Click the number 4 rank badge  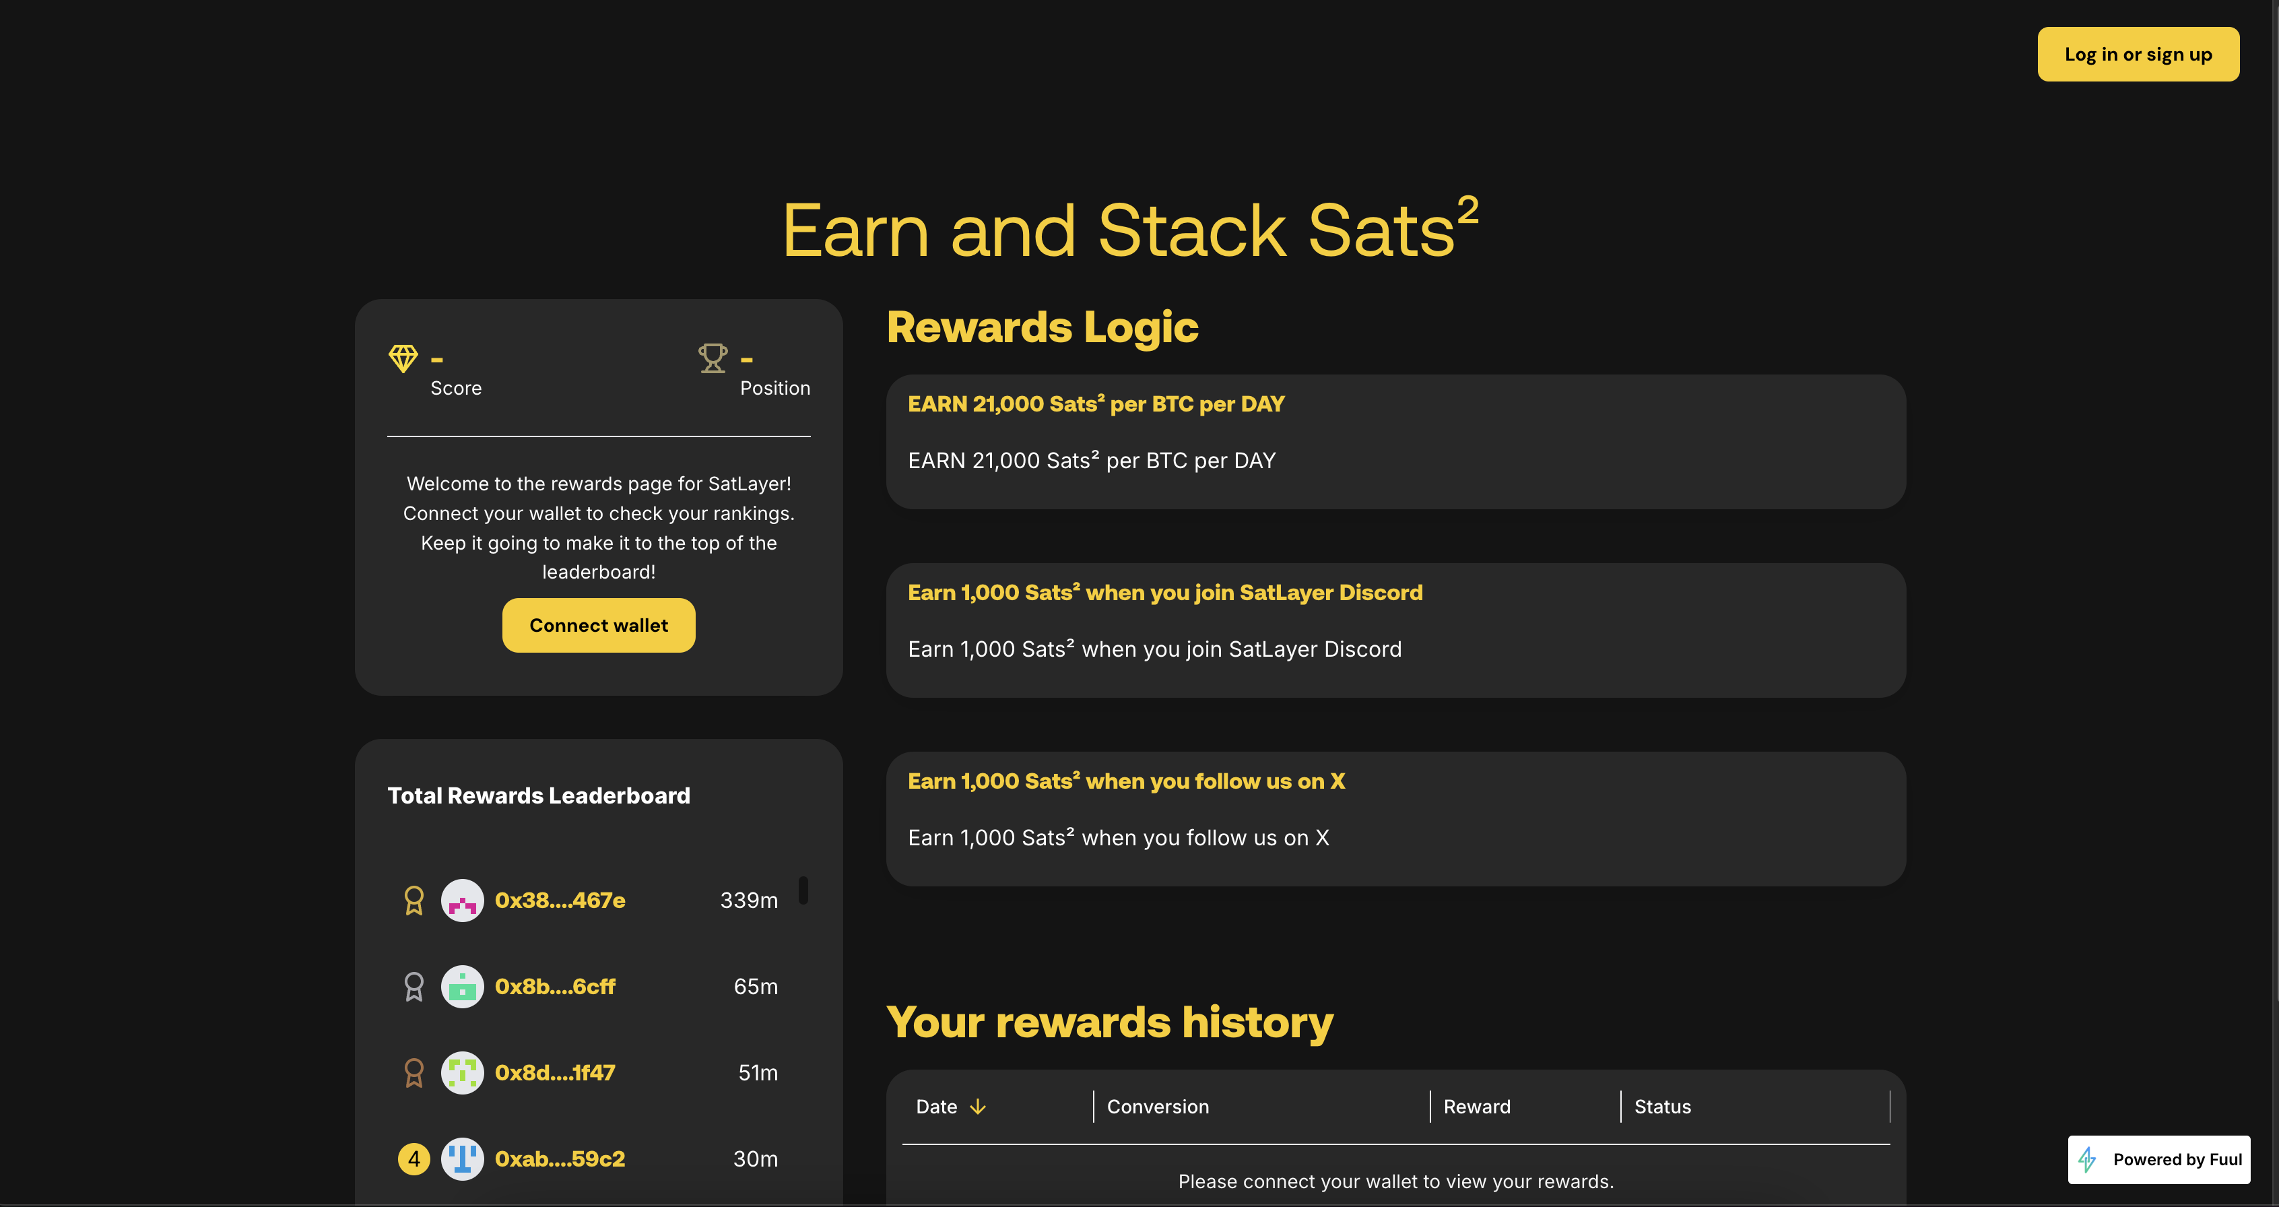413,1159
